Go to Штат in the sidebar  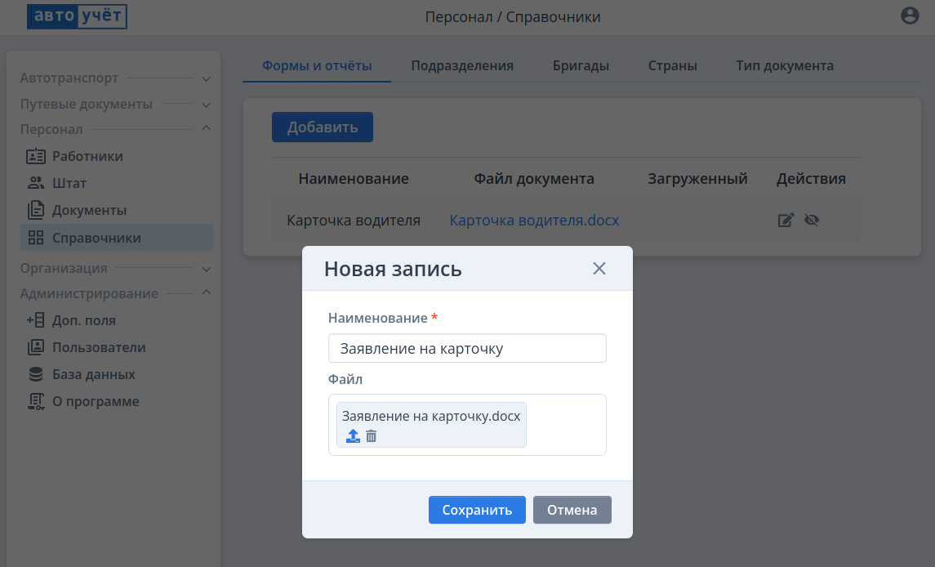[x=69, y=183]
